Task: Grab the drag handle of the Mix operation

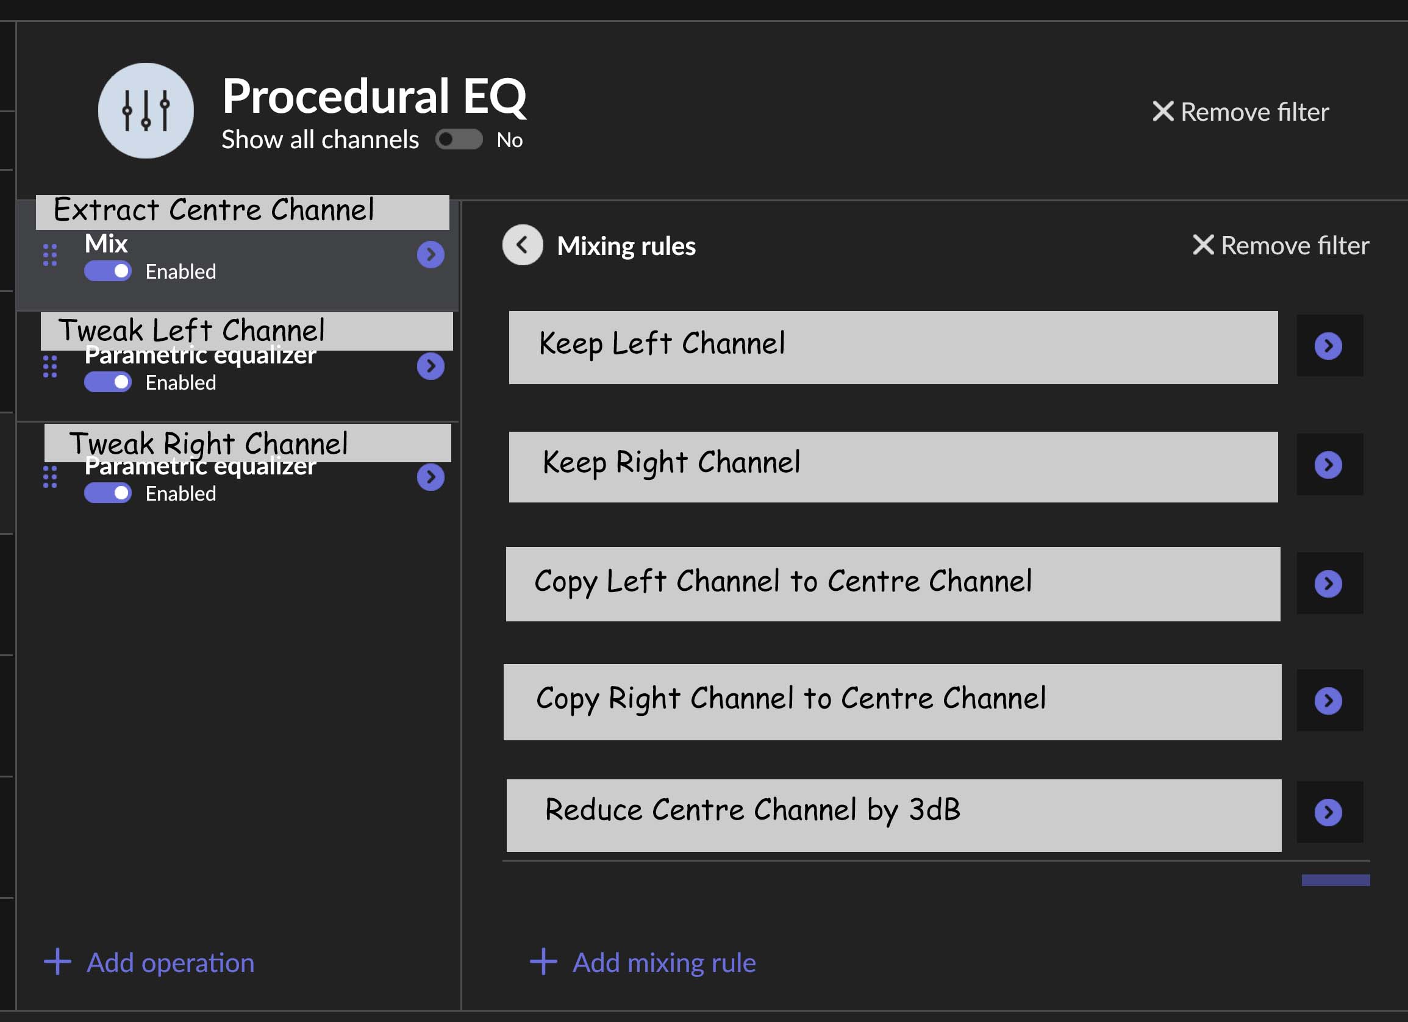Action: click(50, 254)
